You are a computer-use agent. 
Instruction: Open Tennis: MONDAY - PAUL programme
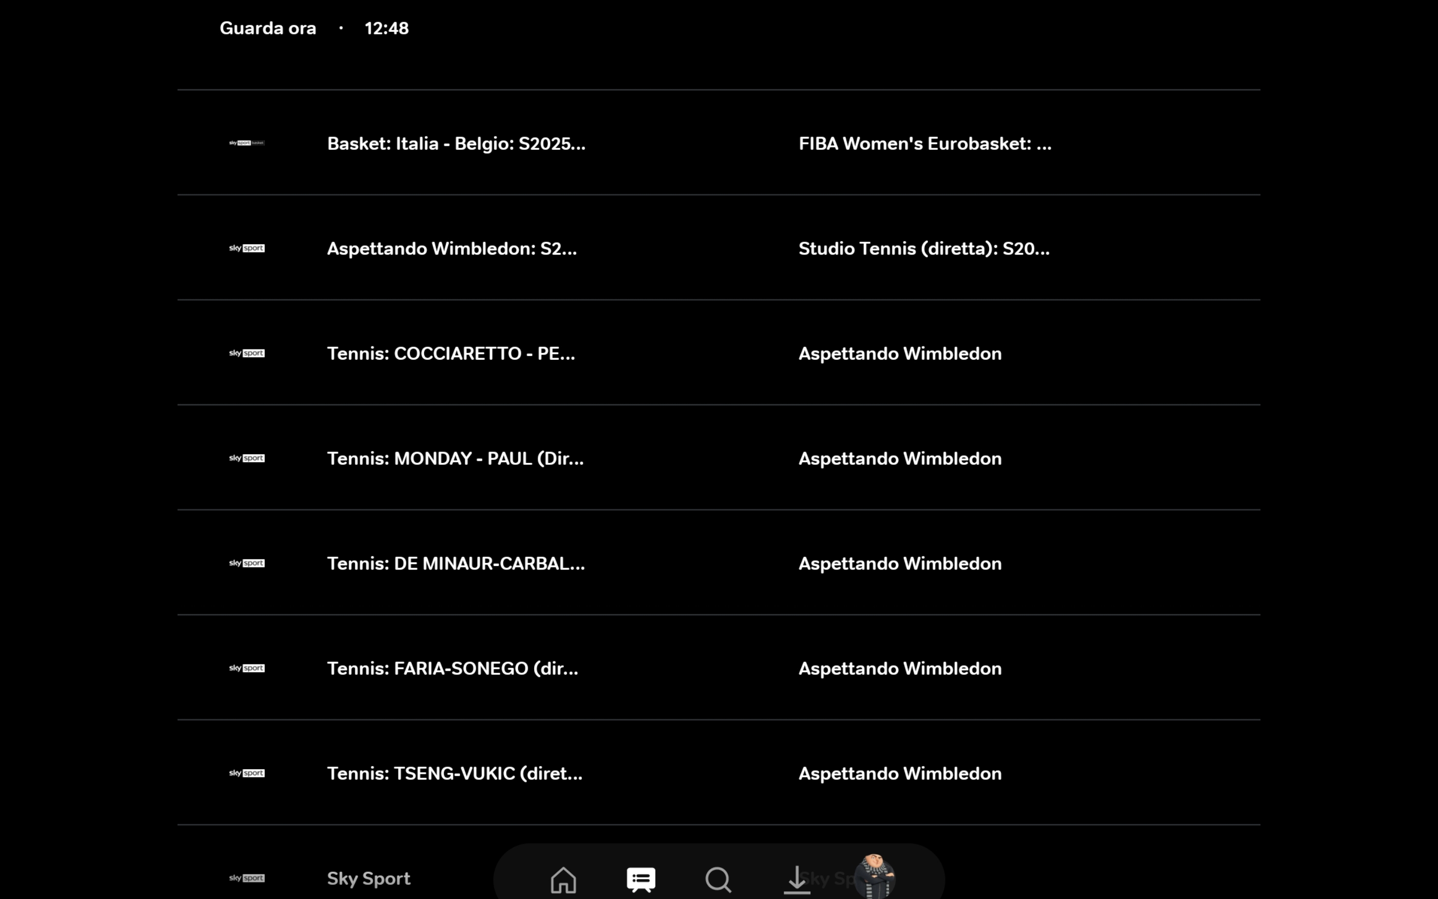point(455,458)
